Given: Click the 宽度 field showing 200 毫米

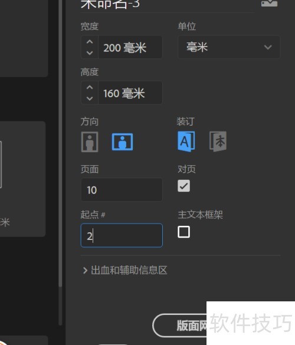Looking at the screenshot, I should [x=130, y=47].
